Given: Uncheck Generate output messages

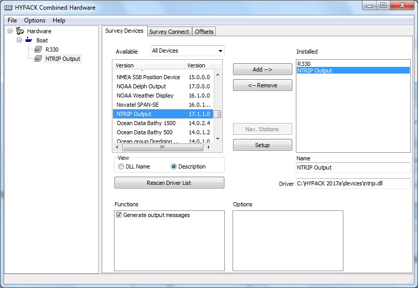Looking at the screenshot, I should point(119,215).
